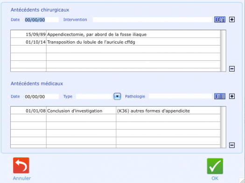This screenshot has height=183, width=245.
Task: Open the CCAM code lookup
Action: (x=220, y=20)
